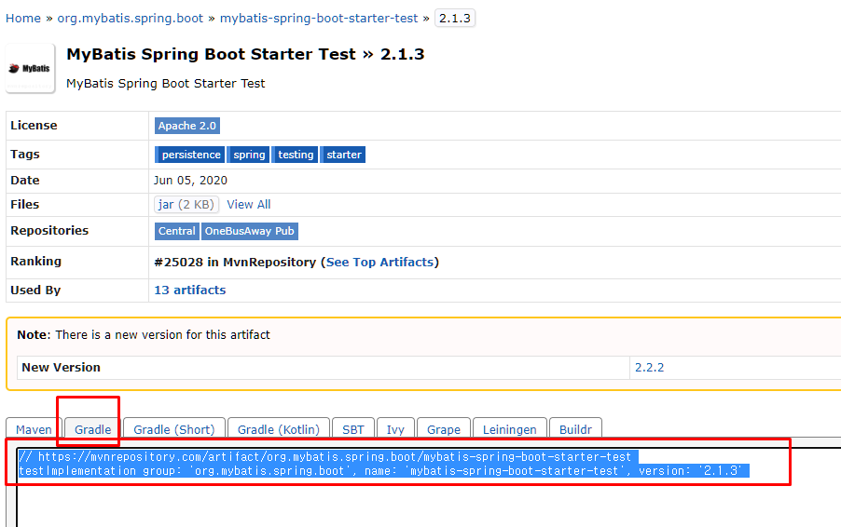Switch to the SBT tab
This screenshot has width=841, height=527.
[353, 429]
